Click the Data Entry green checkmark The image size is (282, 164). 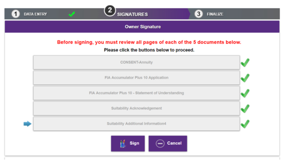tap(72, 14)
